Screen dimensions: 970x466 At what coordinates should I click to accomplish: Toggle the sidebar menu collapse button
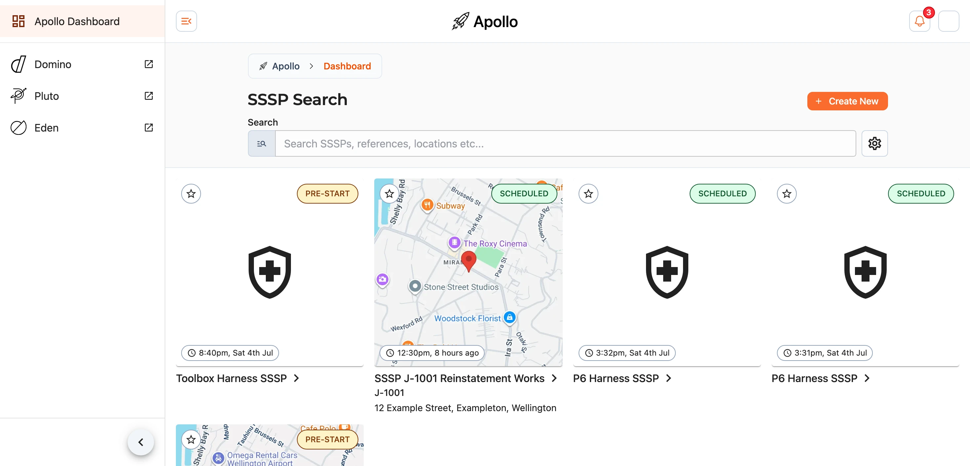pos(186,21)
